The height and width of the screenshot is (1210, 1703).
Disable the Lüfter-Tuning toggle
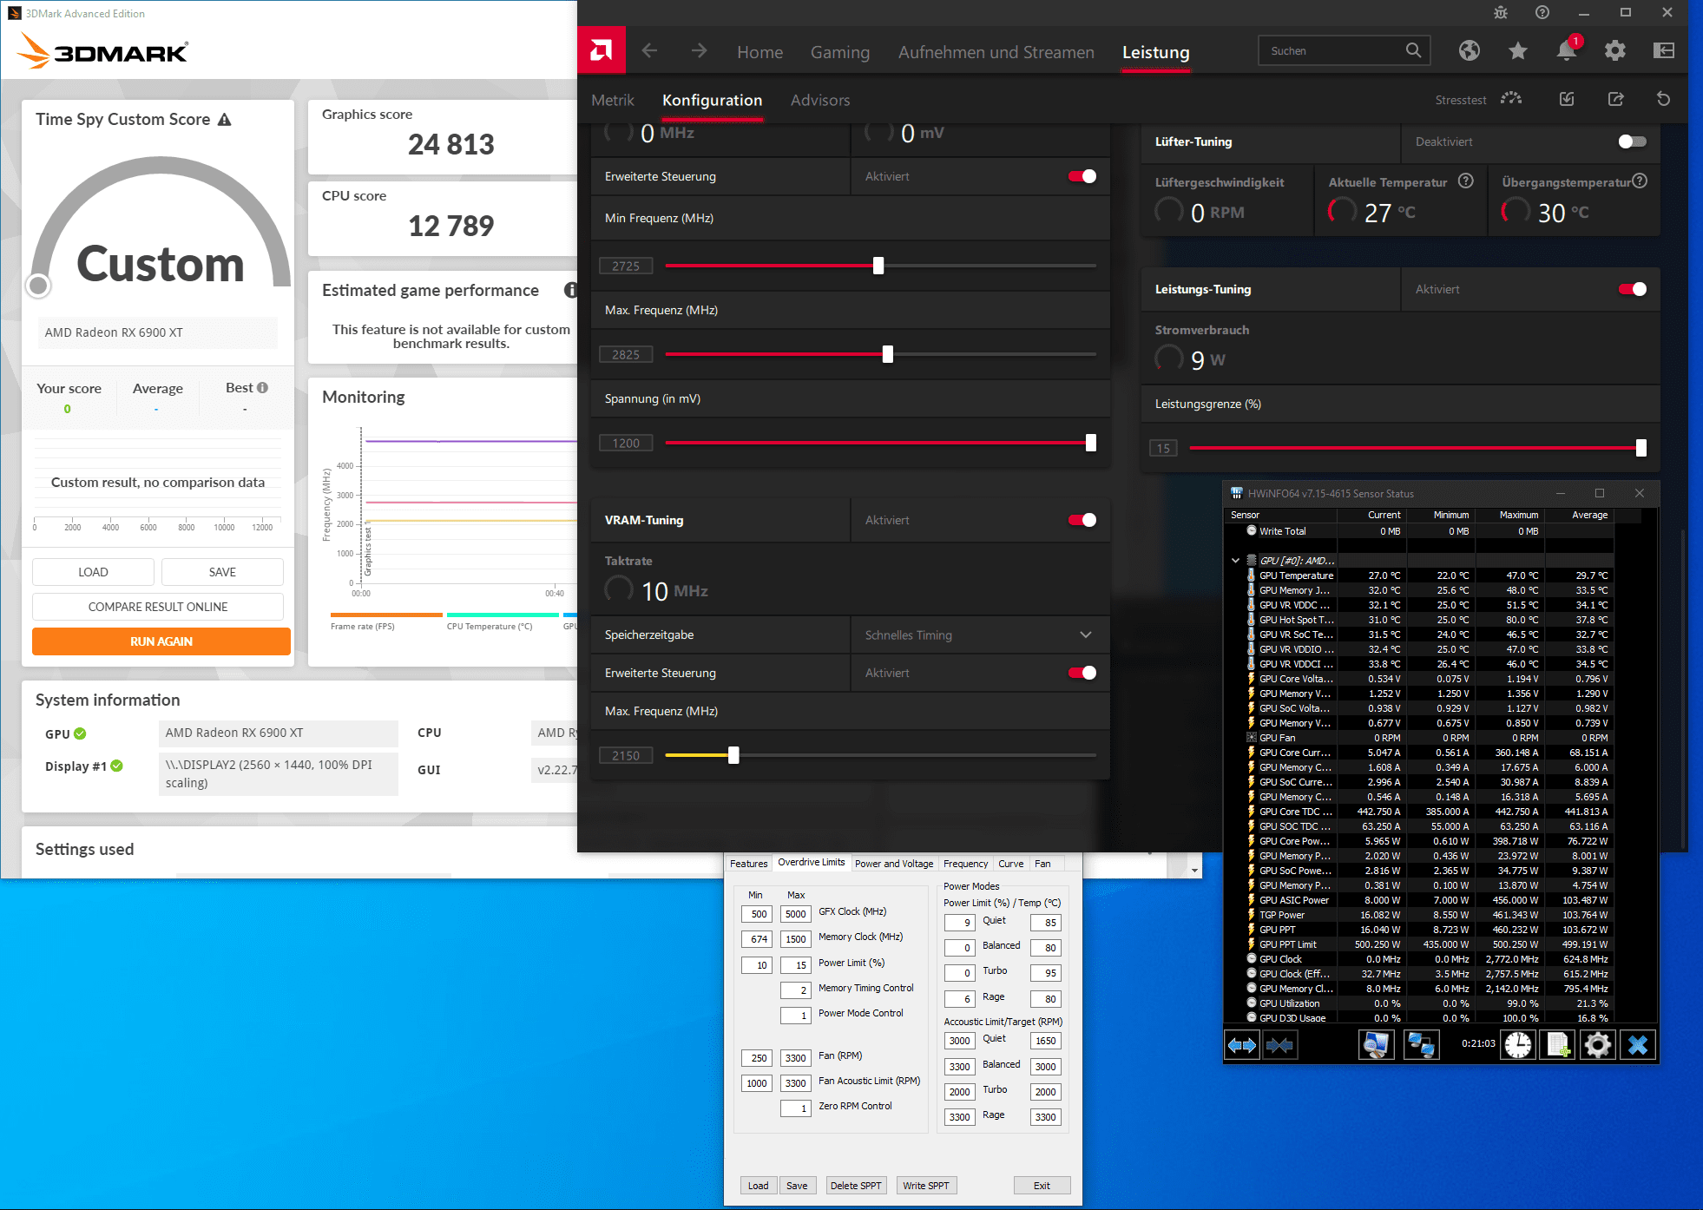coord(1632,141)
